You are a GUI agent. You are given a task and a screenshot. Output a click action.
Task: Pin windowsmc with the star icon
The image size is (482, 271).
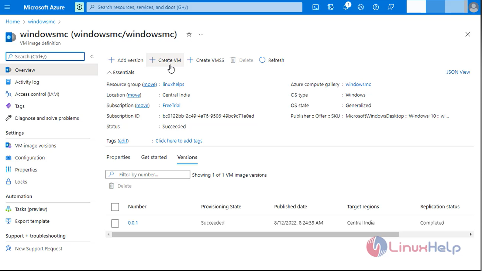point(189,34)
